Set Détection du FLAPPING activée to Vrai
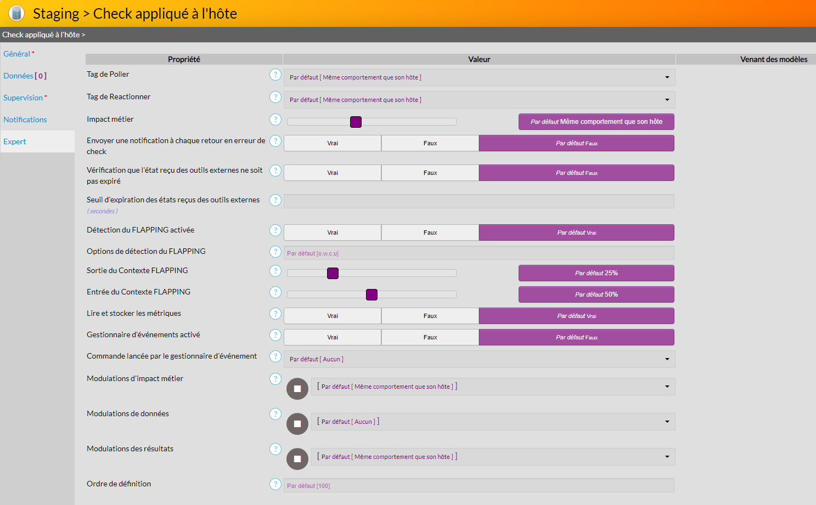Viewport: 816px width, 505px height. (333, 232)
